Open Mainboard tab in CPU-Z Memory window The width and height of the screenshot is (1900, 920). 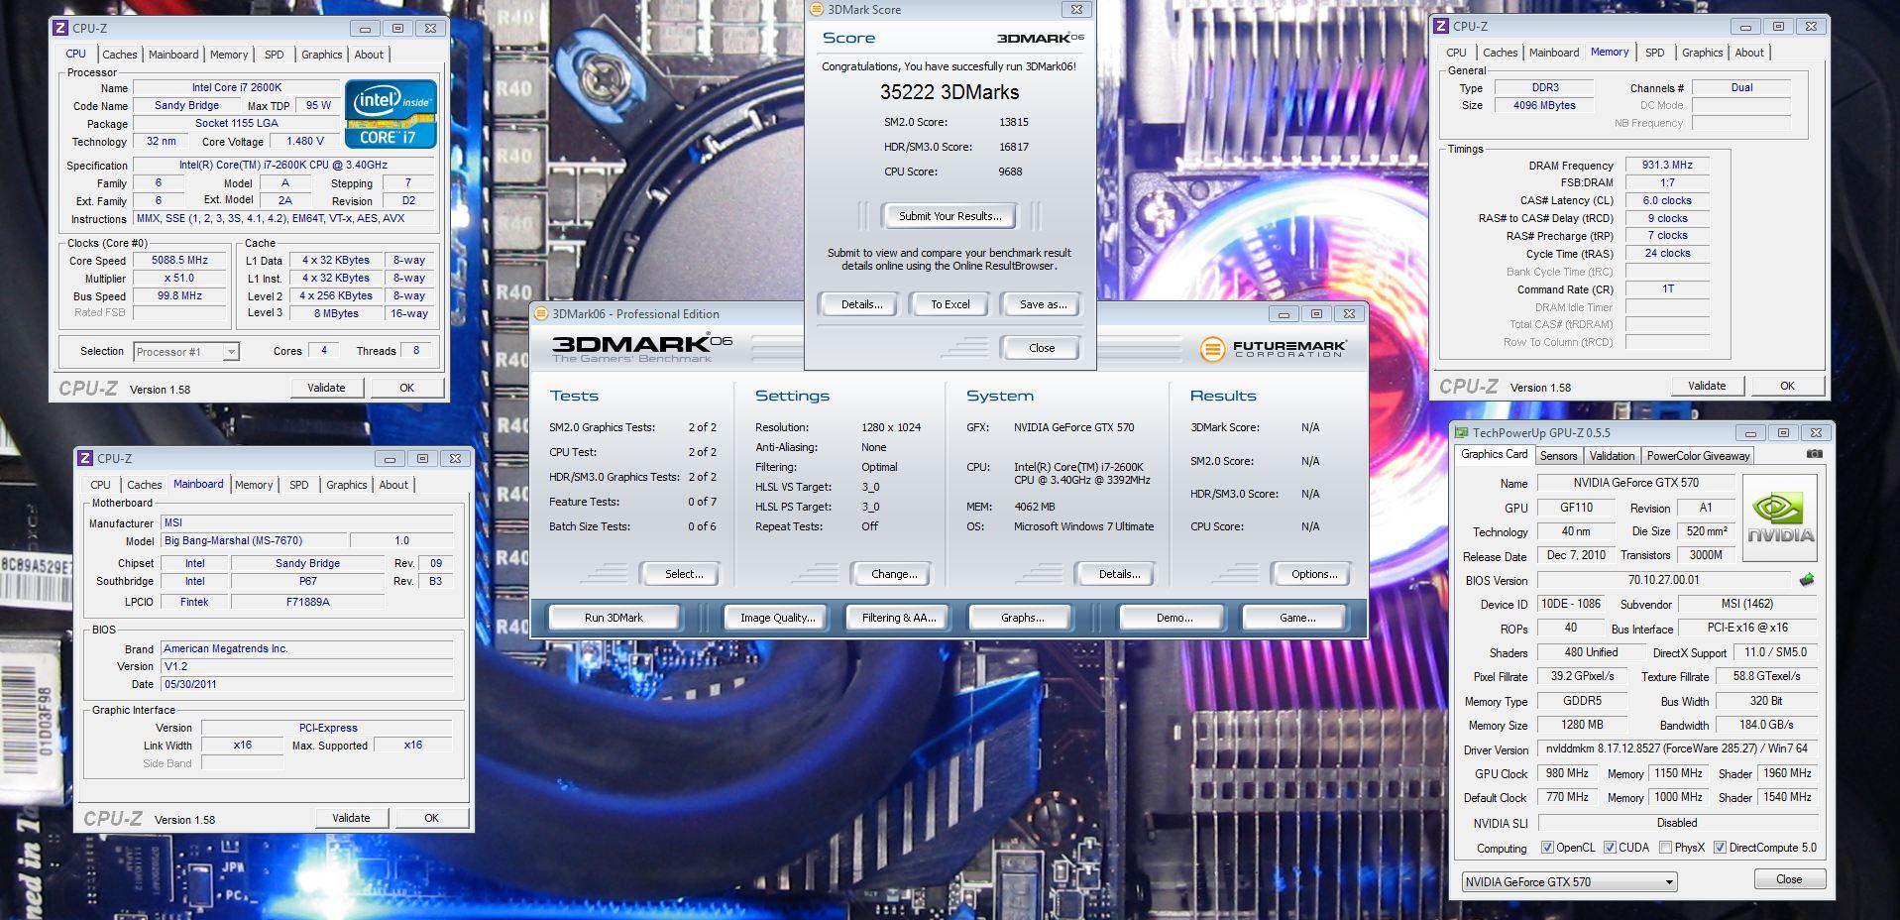[1553, 53]
